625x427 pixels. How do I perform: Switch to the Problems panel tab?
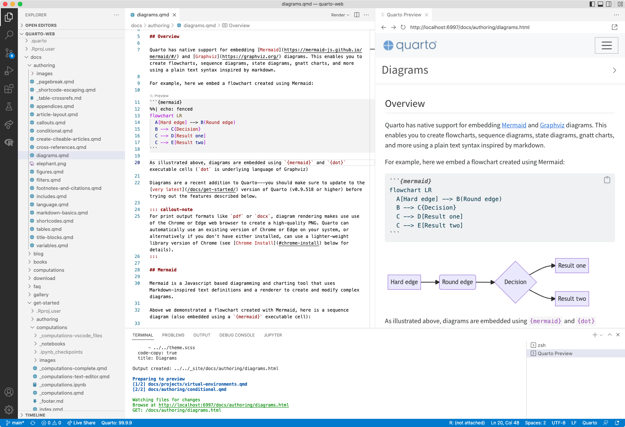(x=173, y=335)
